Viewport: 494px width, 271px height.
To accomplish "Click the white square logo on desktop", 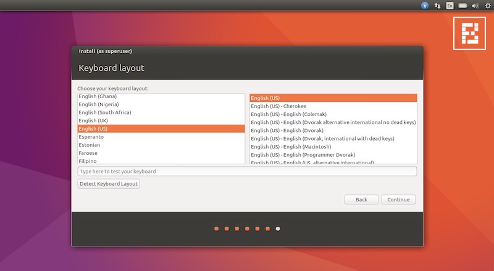I will click(469, 33).
